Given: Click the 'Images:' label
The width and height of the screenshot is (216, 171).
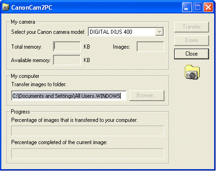Looking at the screenshot, I should click(121, 47).
